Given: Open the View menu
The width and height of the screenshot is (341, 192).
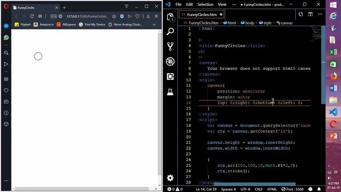Looking at the screenshot, I should pos(222,4).
